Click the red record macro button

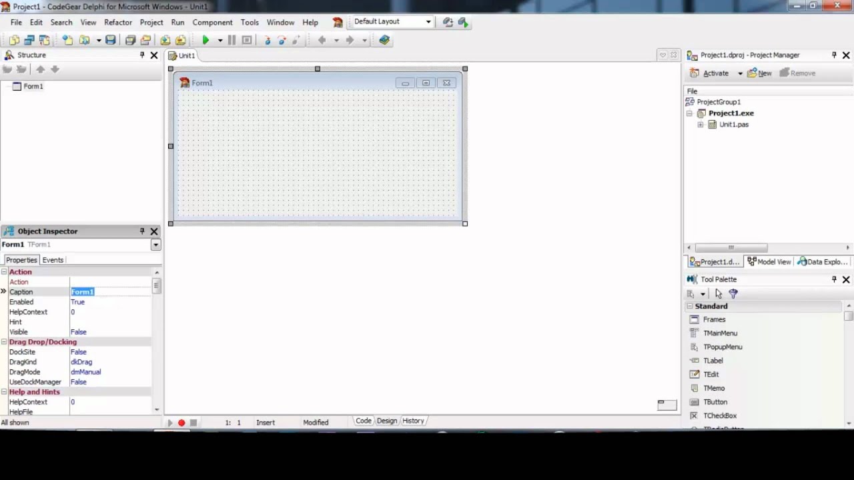pos(181,423)
